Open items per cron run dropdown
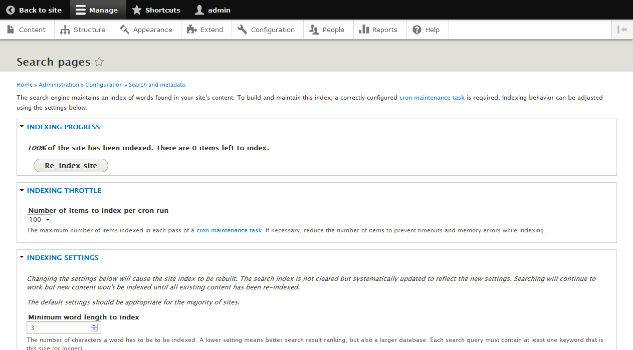The image size is (633, 350). click(40, 220)
